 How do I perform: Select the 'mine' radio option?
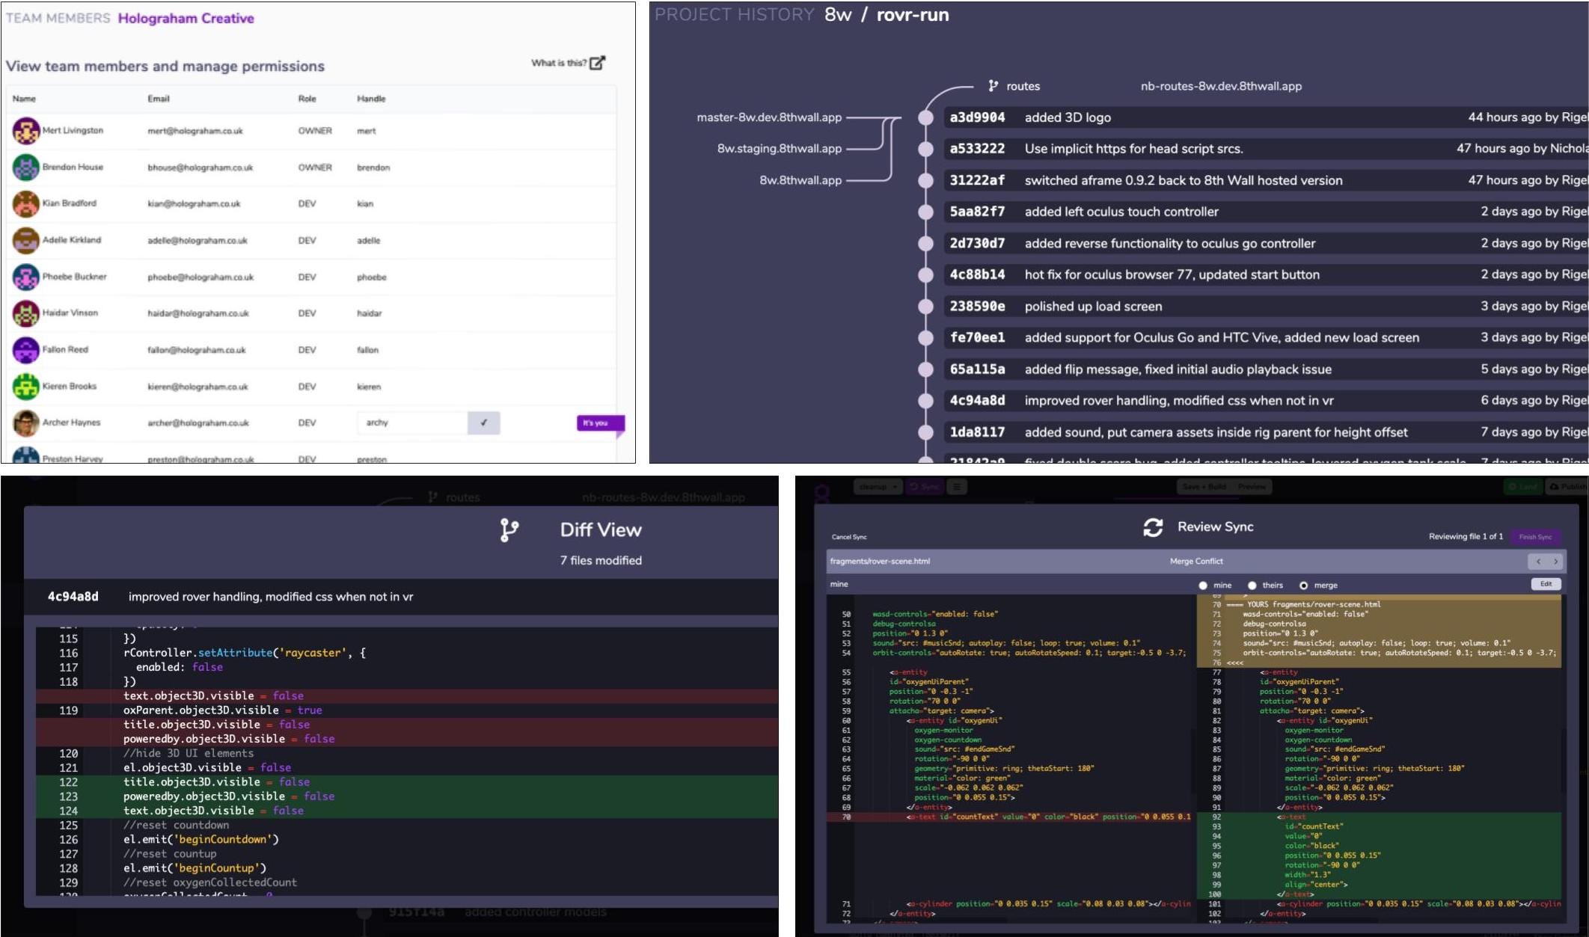(1203, 586)
